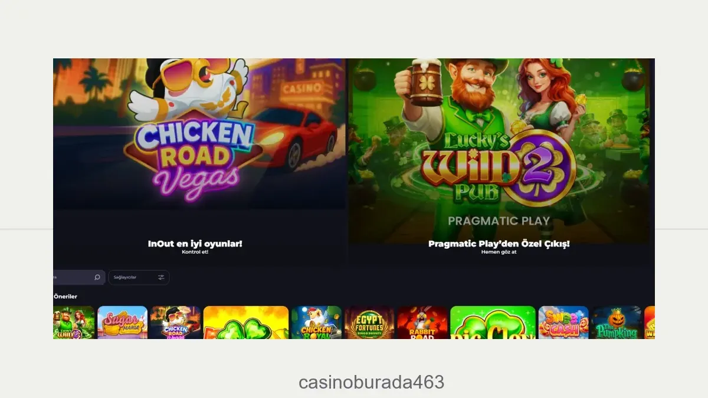Select the InOut en iyi oyunlar! heading
Screen dimensions: 708x398
point(195,243)
